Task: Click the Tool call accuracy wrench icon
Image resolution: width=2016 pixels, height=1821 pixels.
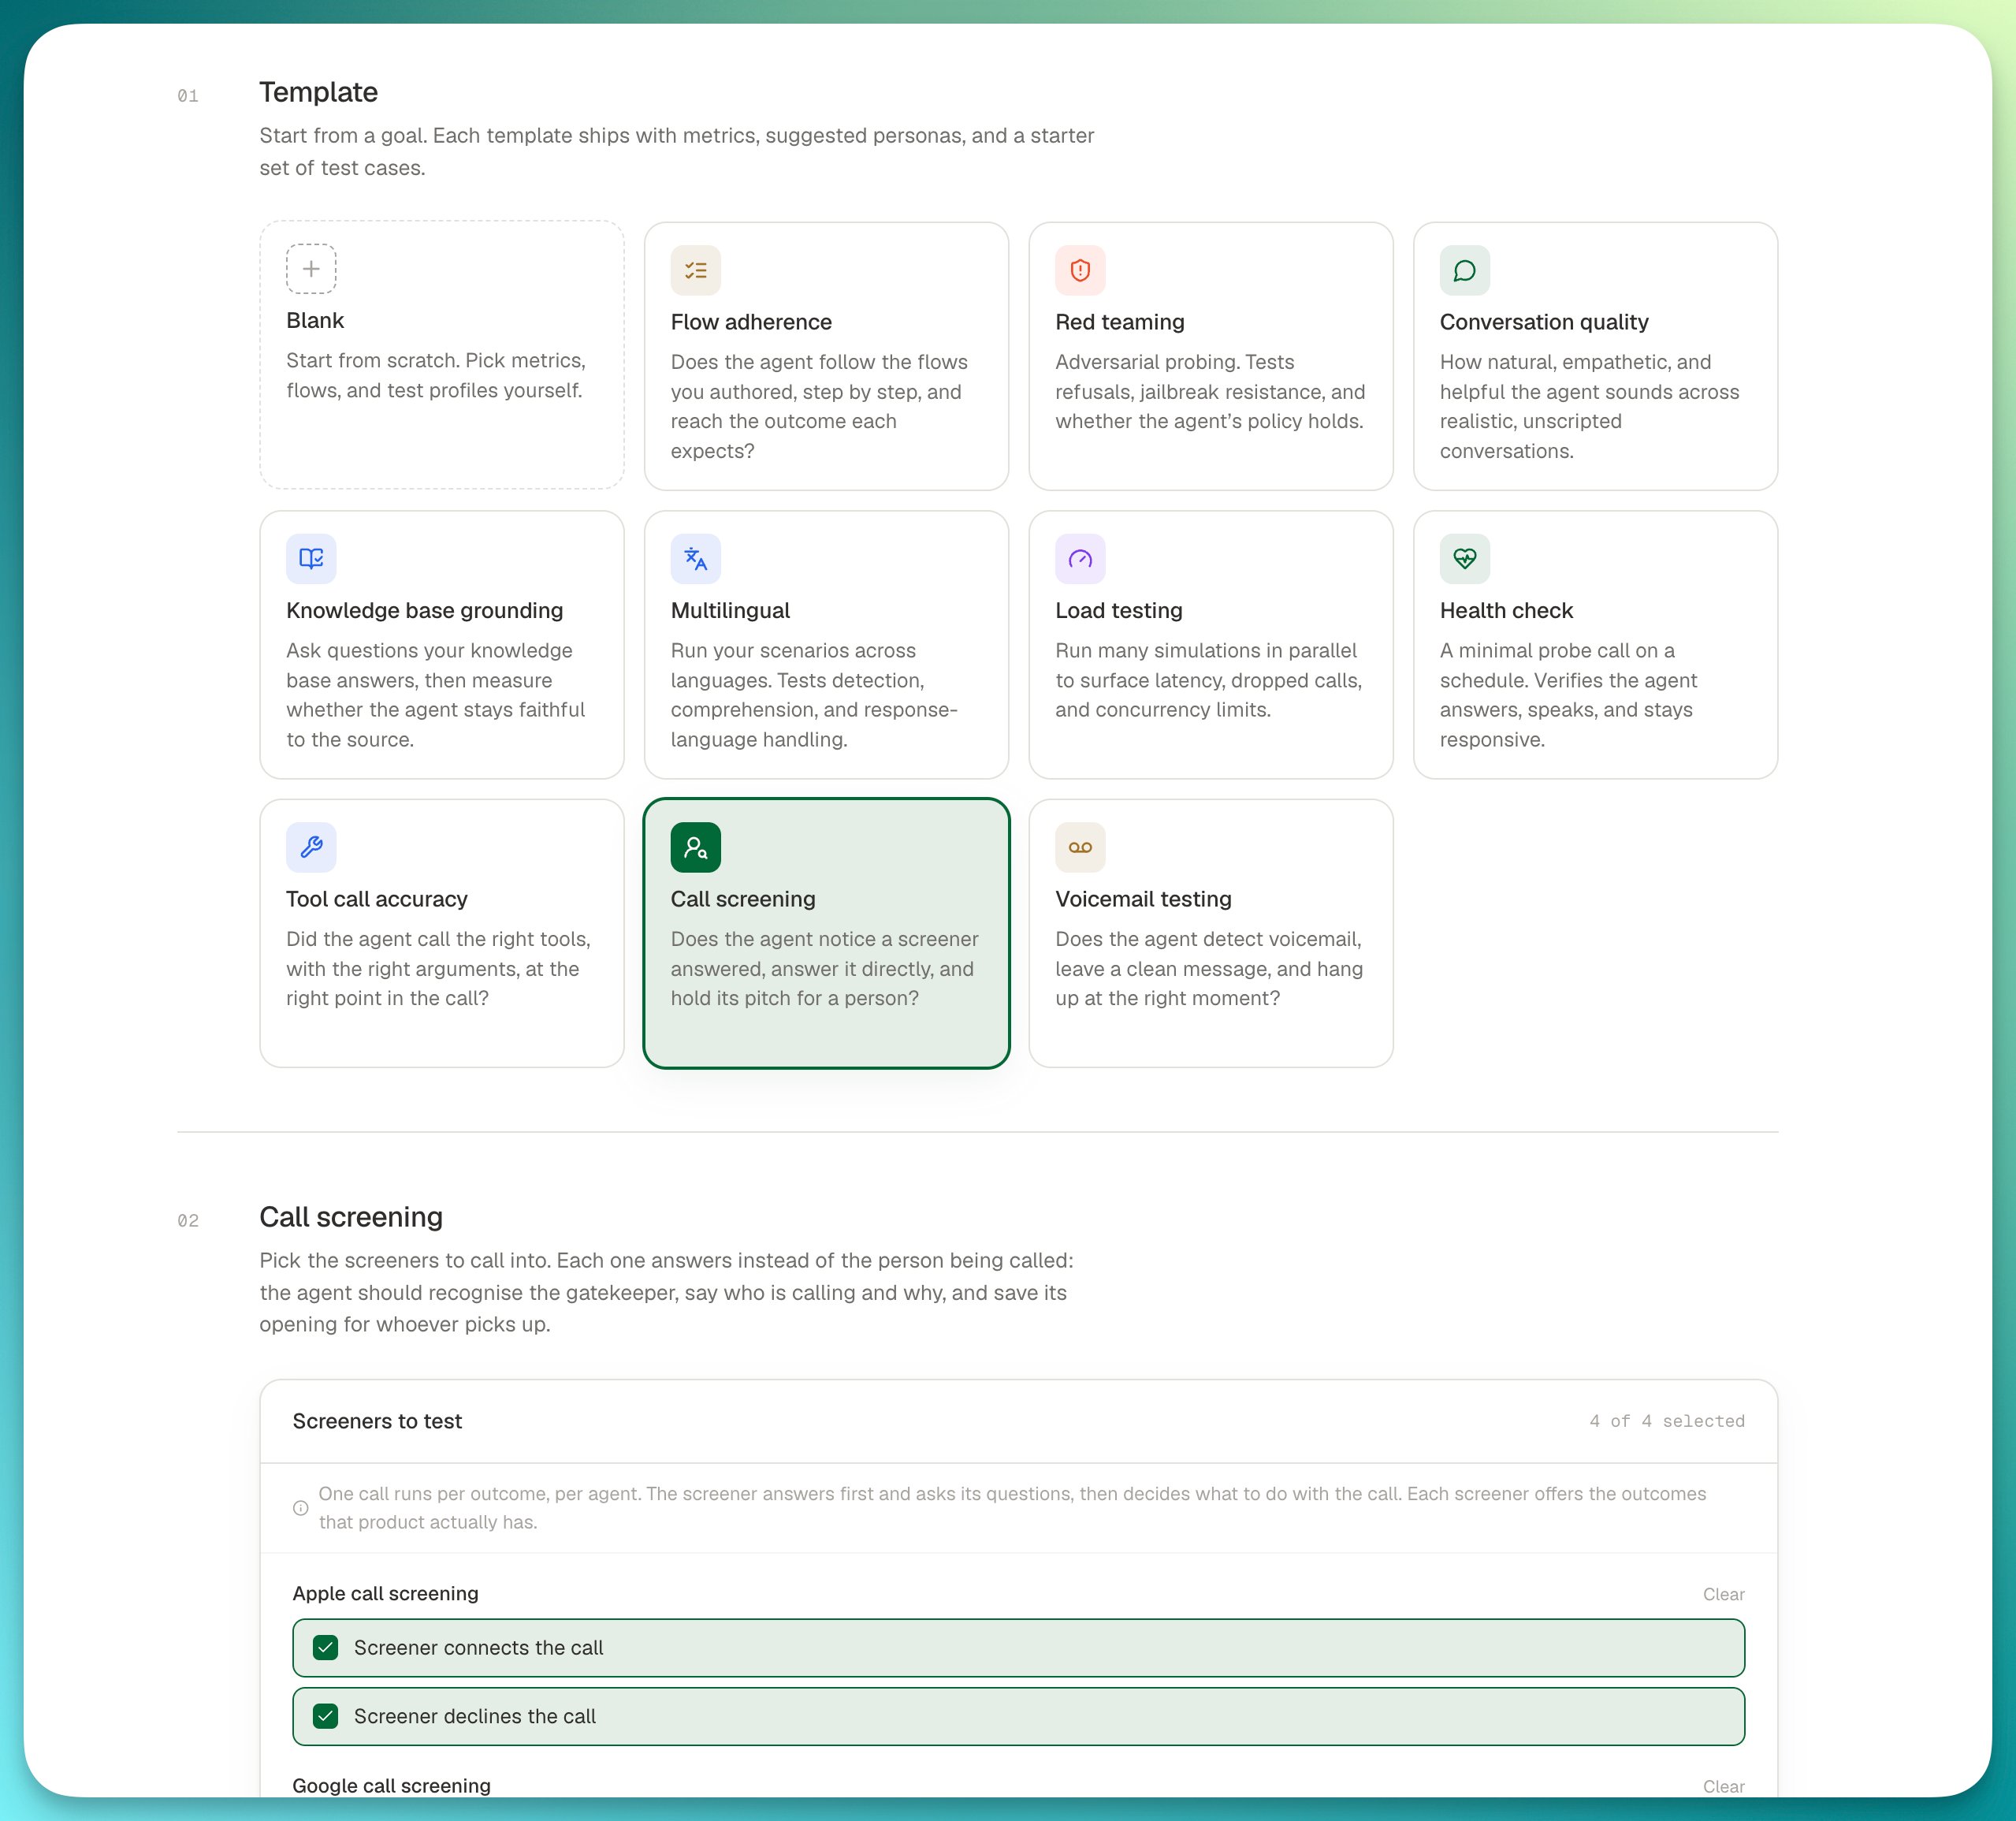Action: point(311,847)
